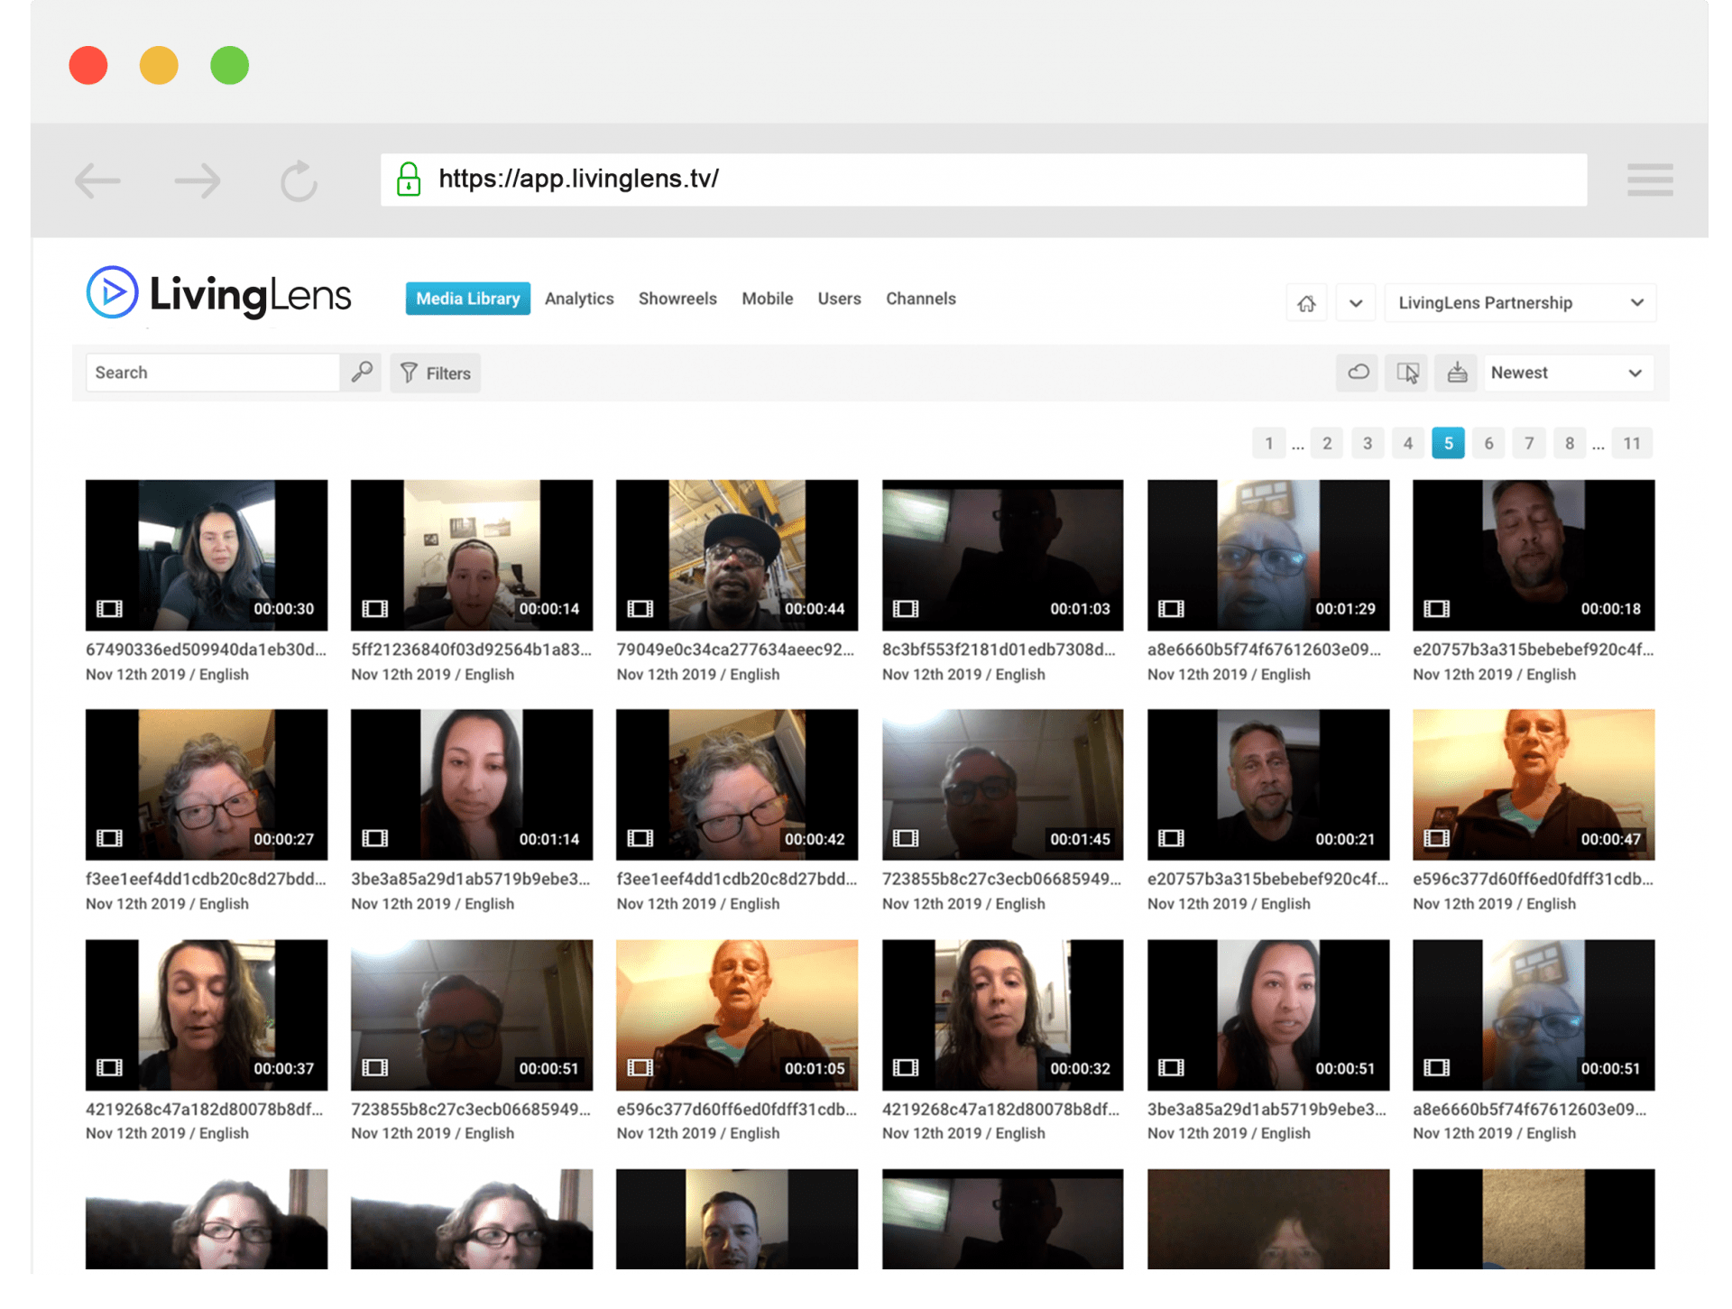The height and width of the screenshot is (1309, 1732).
Task: Open the 00:00:21 video thumbnail
Action: tap(1268, 784)
